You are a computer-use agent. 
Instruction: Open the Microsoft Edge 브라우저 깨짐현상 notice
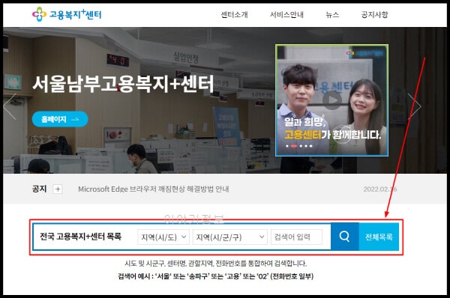(154, 189)
